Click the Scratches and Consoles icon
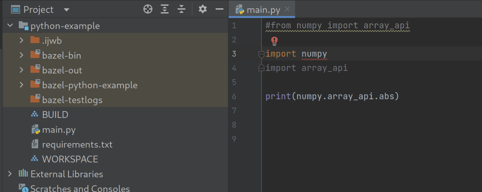482x192 pixels. click(23, 188)
